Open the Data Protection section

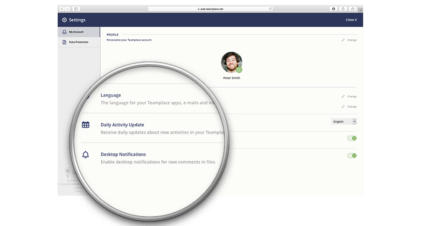(x=79, y=42)
